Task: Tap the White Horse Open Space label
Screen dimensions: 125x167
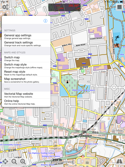Action: point(83,90)
